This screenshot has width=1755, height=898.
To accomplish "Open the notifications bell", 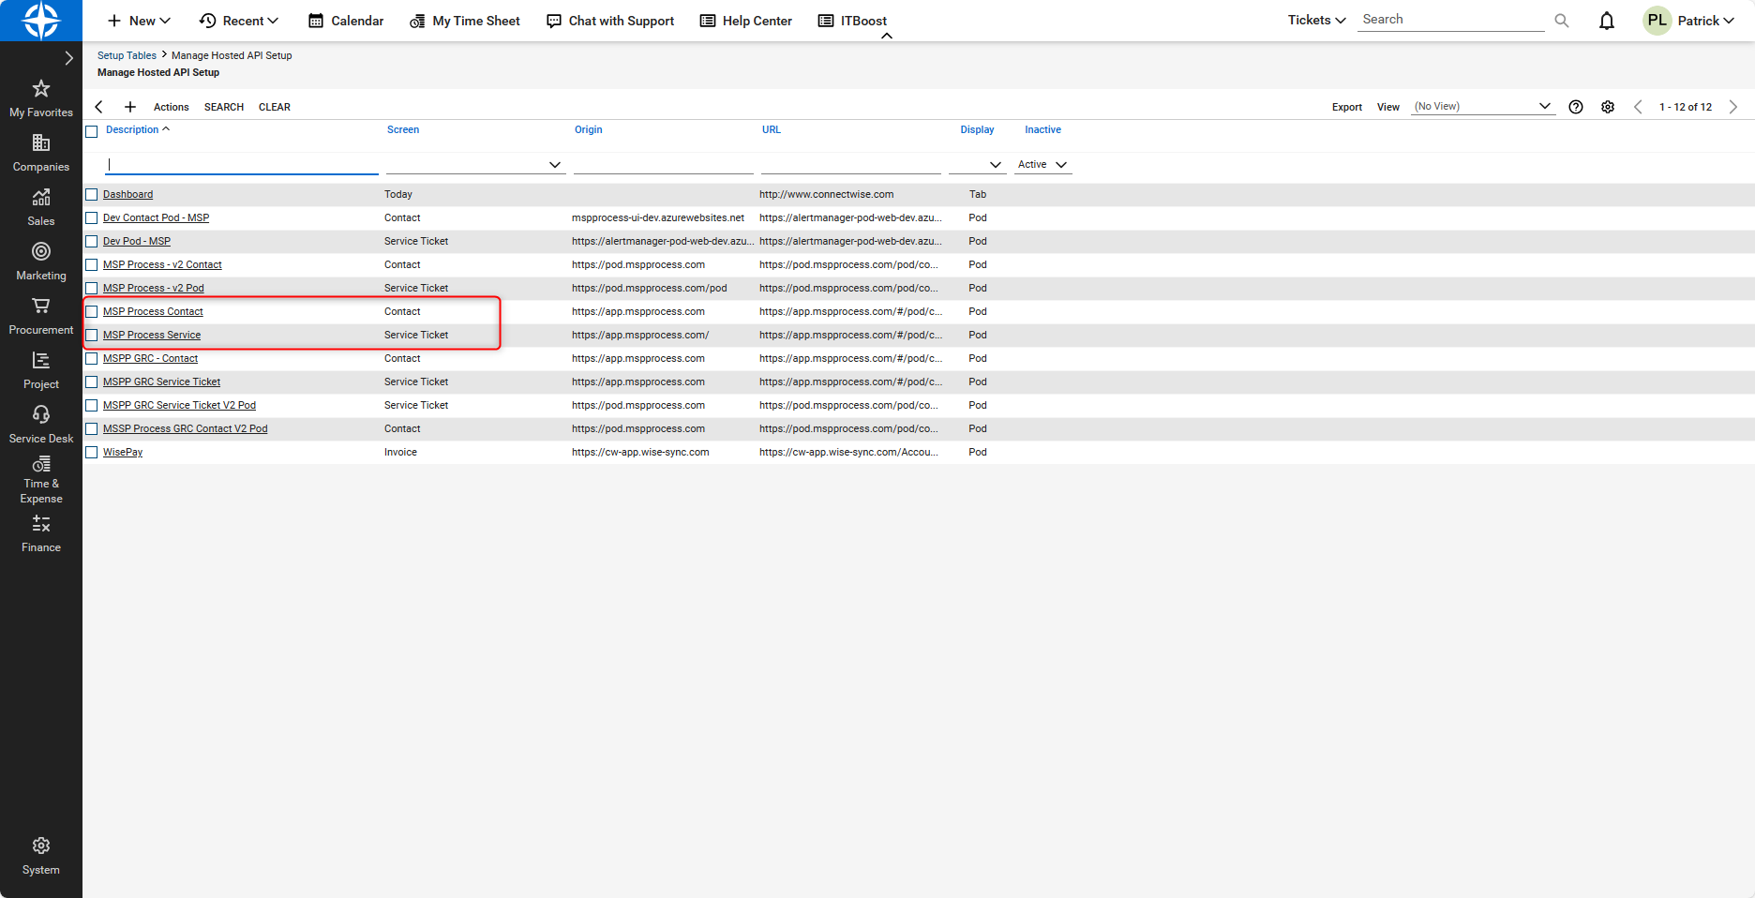I will pyautogui.click(x=1607, y=21).
